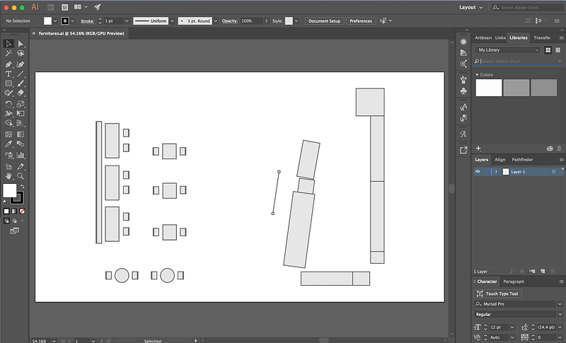Click the Document Setup button

coord(324,21)
